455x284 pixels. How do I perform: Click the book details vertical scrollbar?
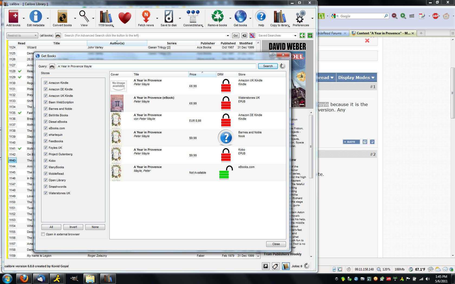click(311, 146)
